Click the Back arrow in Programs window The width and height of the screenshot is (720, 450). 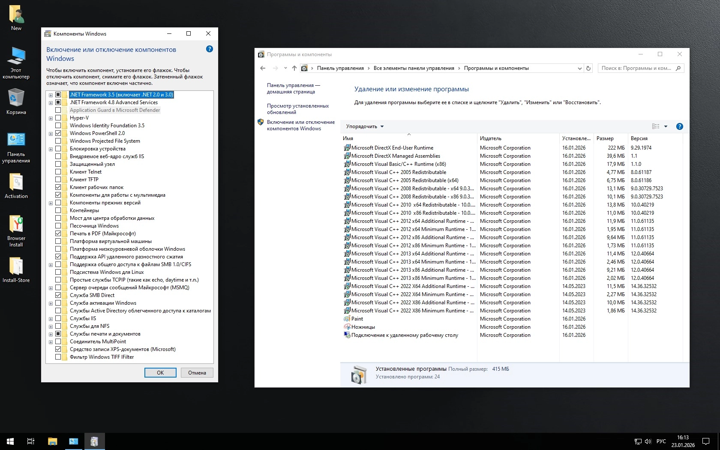tap(263, 68)
